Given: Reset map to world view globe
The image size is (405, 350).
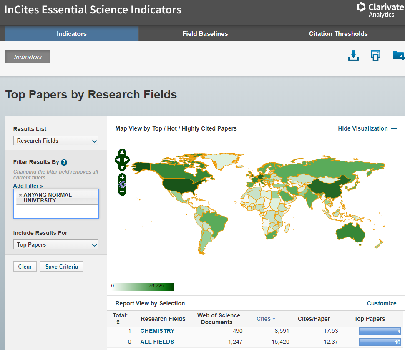Looking at the screenshot, I should [122, 184].
